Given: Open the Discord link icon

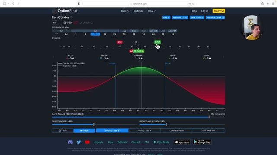Looking at the screenshot, I should point(70,142).
